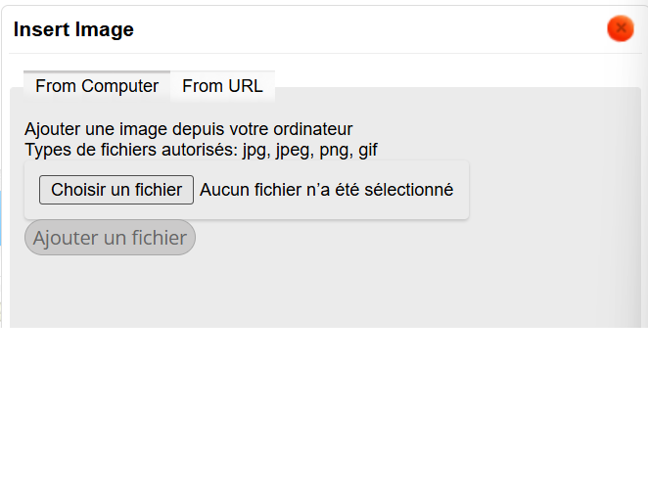
Task: Click the Insert Image dialog title
Action: [73, 29]
